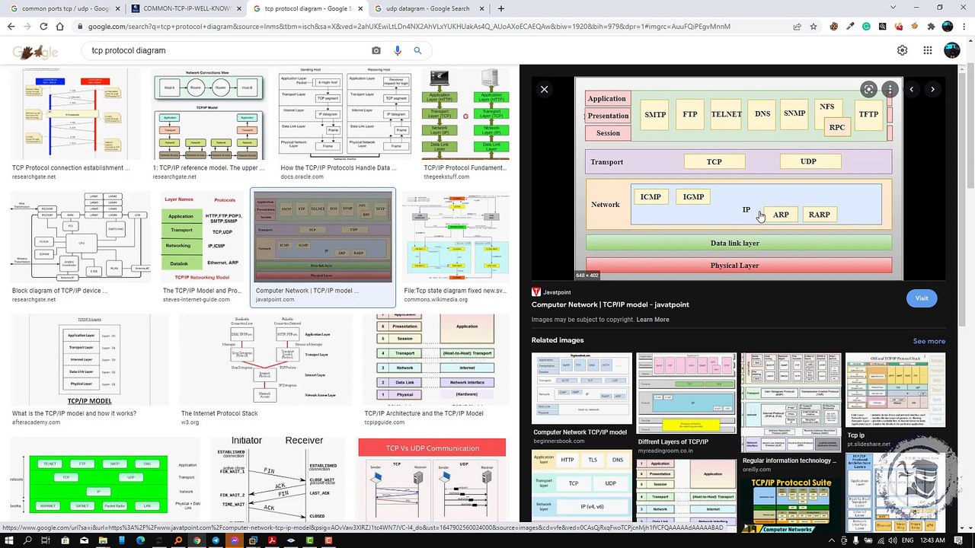Open the Initiator Receiver sequence diagram image
This screenshot has height=548, width=975.
point(277,479)
